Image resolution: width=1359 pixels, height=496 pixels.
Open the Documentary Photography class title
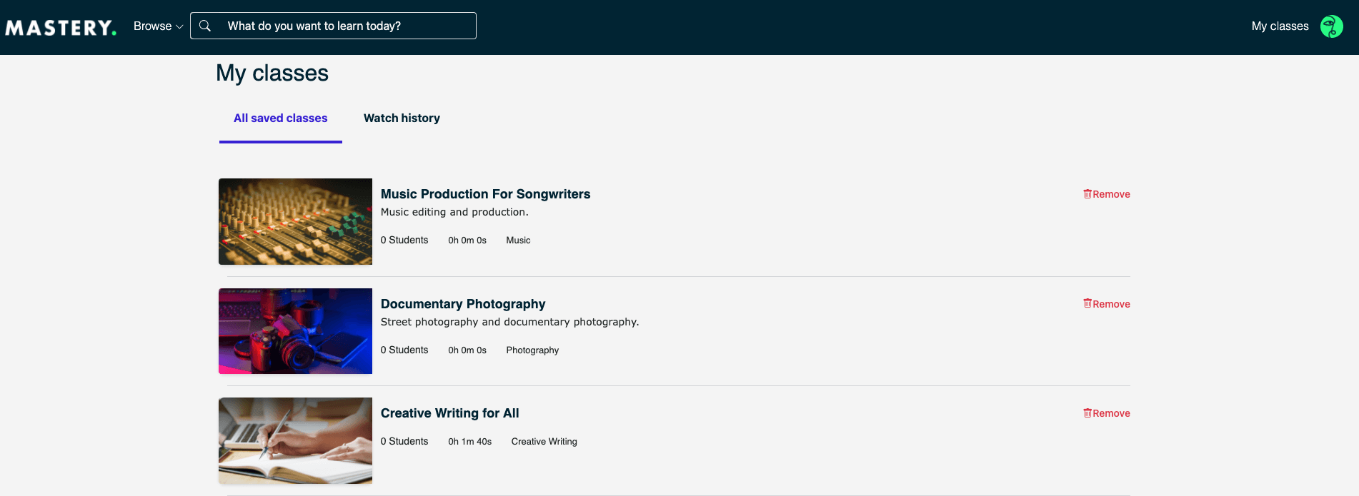point(463,304)
